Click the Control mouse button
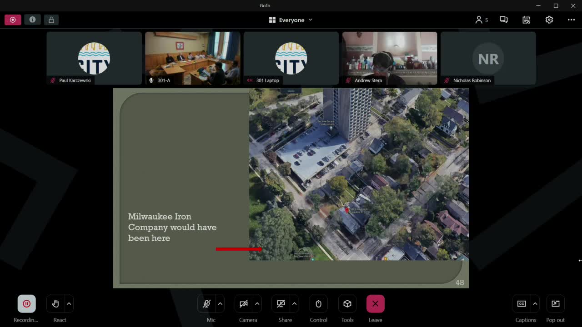 [x=318, y=304]
